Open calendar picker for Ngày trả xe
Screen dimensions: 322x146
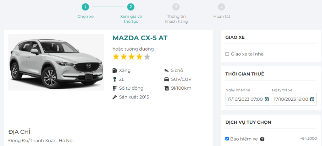click(312, 99)
